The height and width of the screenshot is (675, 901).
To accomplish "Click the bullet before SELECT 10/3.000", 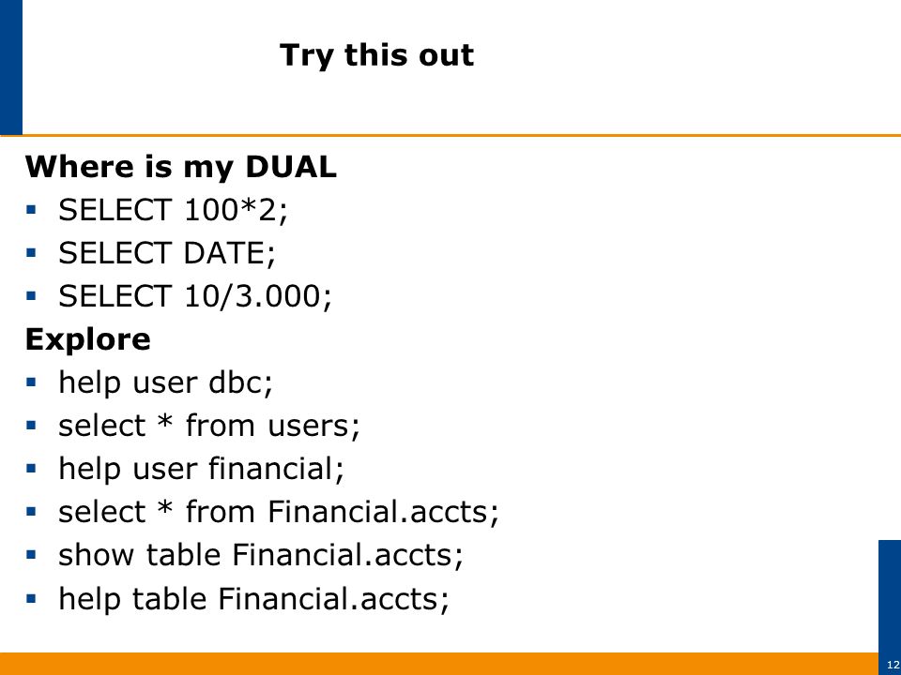I will (x=31, y=296).
